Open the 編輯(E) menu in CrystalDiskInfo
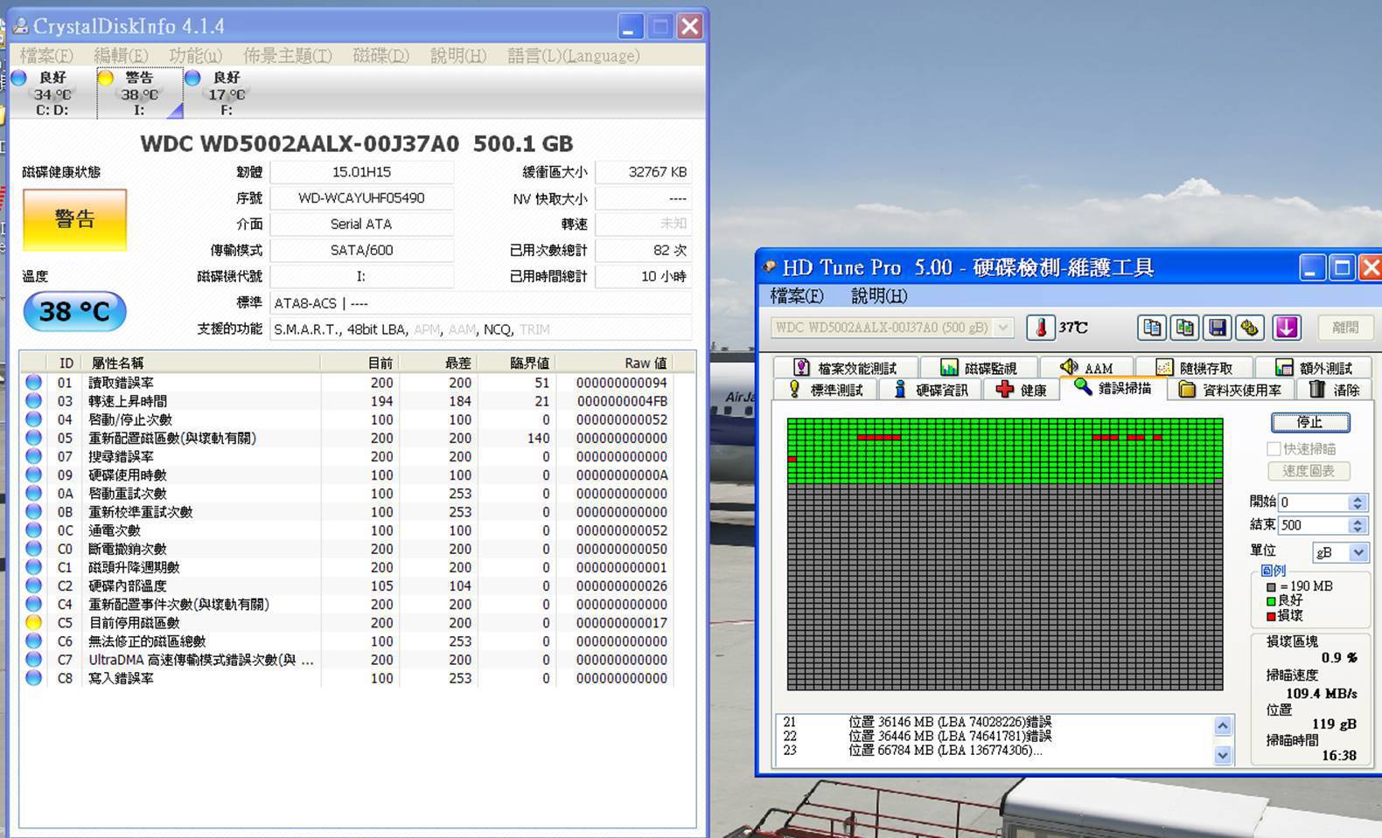The image size is (1382, 838). (x=121, y=56)
